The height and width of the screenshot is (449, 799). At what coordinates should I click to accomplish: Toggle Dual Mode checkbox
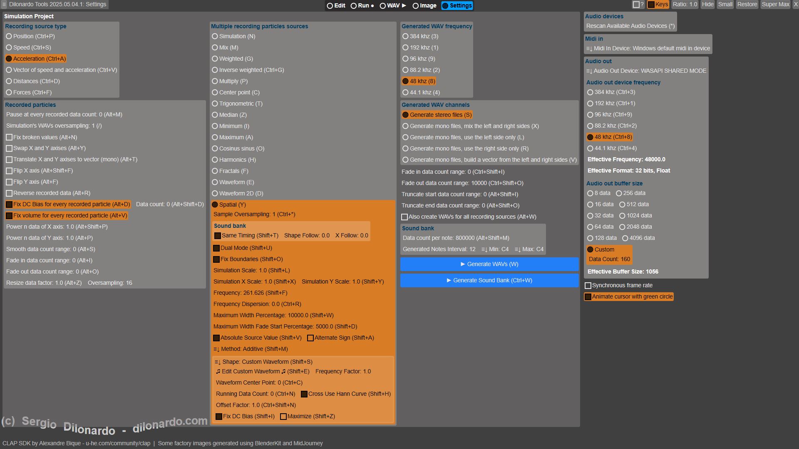[216, 248]
